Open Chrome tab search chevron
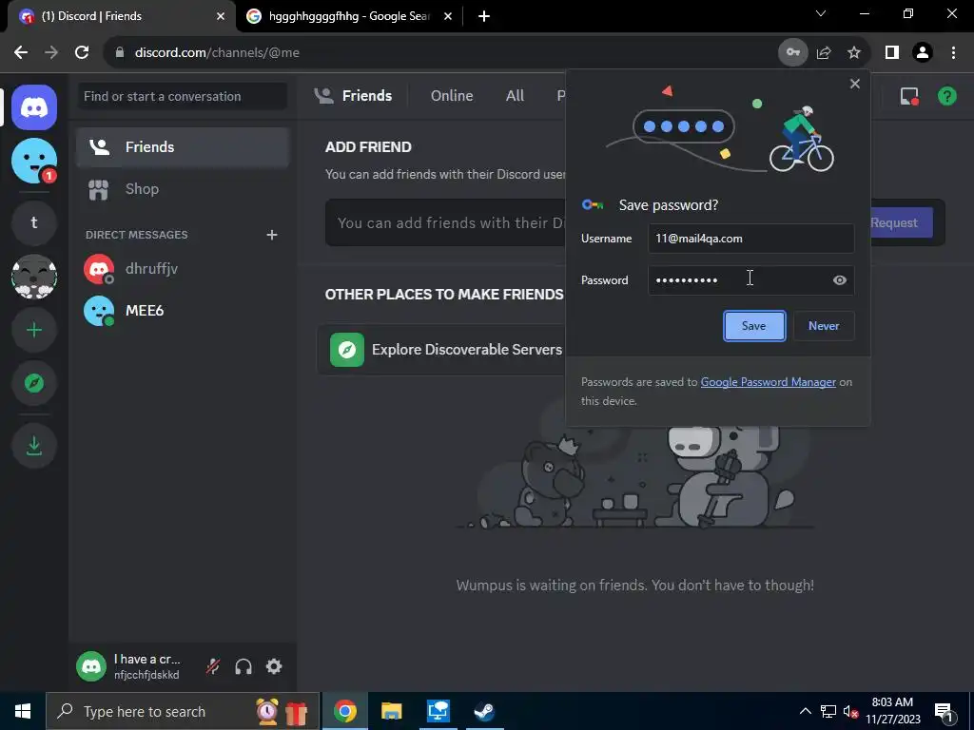Image resolution: width=974 pixels, height=730 pixels. click(821, 13)
